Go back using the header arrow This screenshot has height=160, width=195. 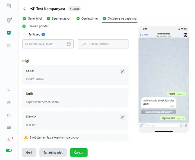click(24, 9)
